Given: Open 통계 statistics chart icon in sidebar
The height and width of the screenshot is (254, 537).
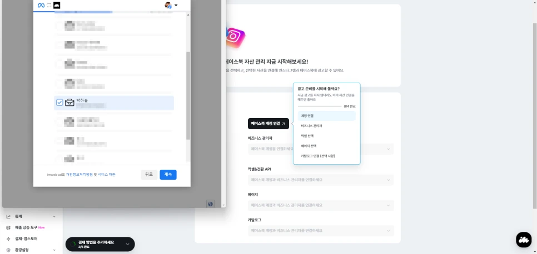Looking at the screenshot, I should pyautogui.click(x=8, y=217).
